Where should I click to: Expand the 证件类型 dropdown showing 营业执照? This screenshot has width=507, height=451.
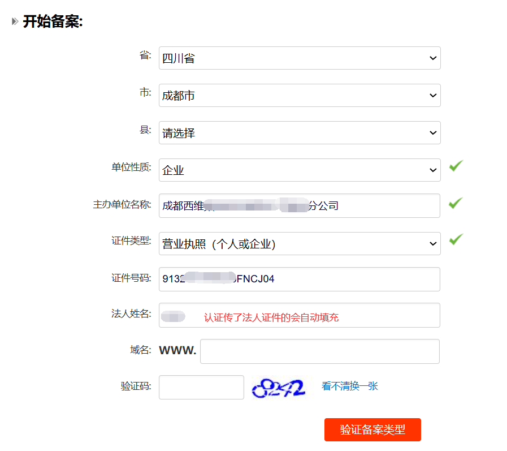(x=299, y=244)
